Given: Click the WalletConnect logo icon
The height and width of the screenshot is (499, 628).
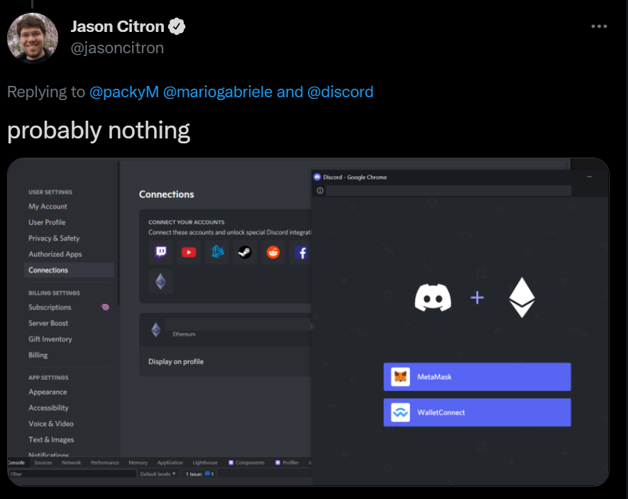Looking at the screenshot, I should 400,412.
